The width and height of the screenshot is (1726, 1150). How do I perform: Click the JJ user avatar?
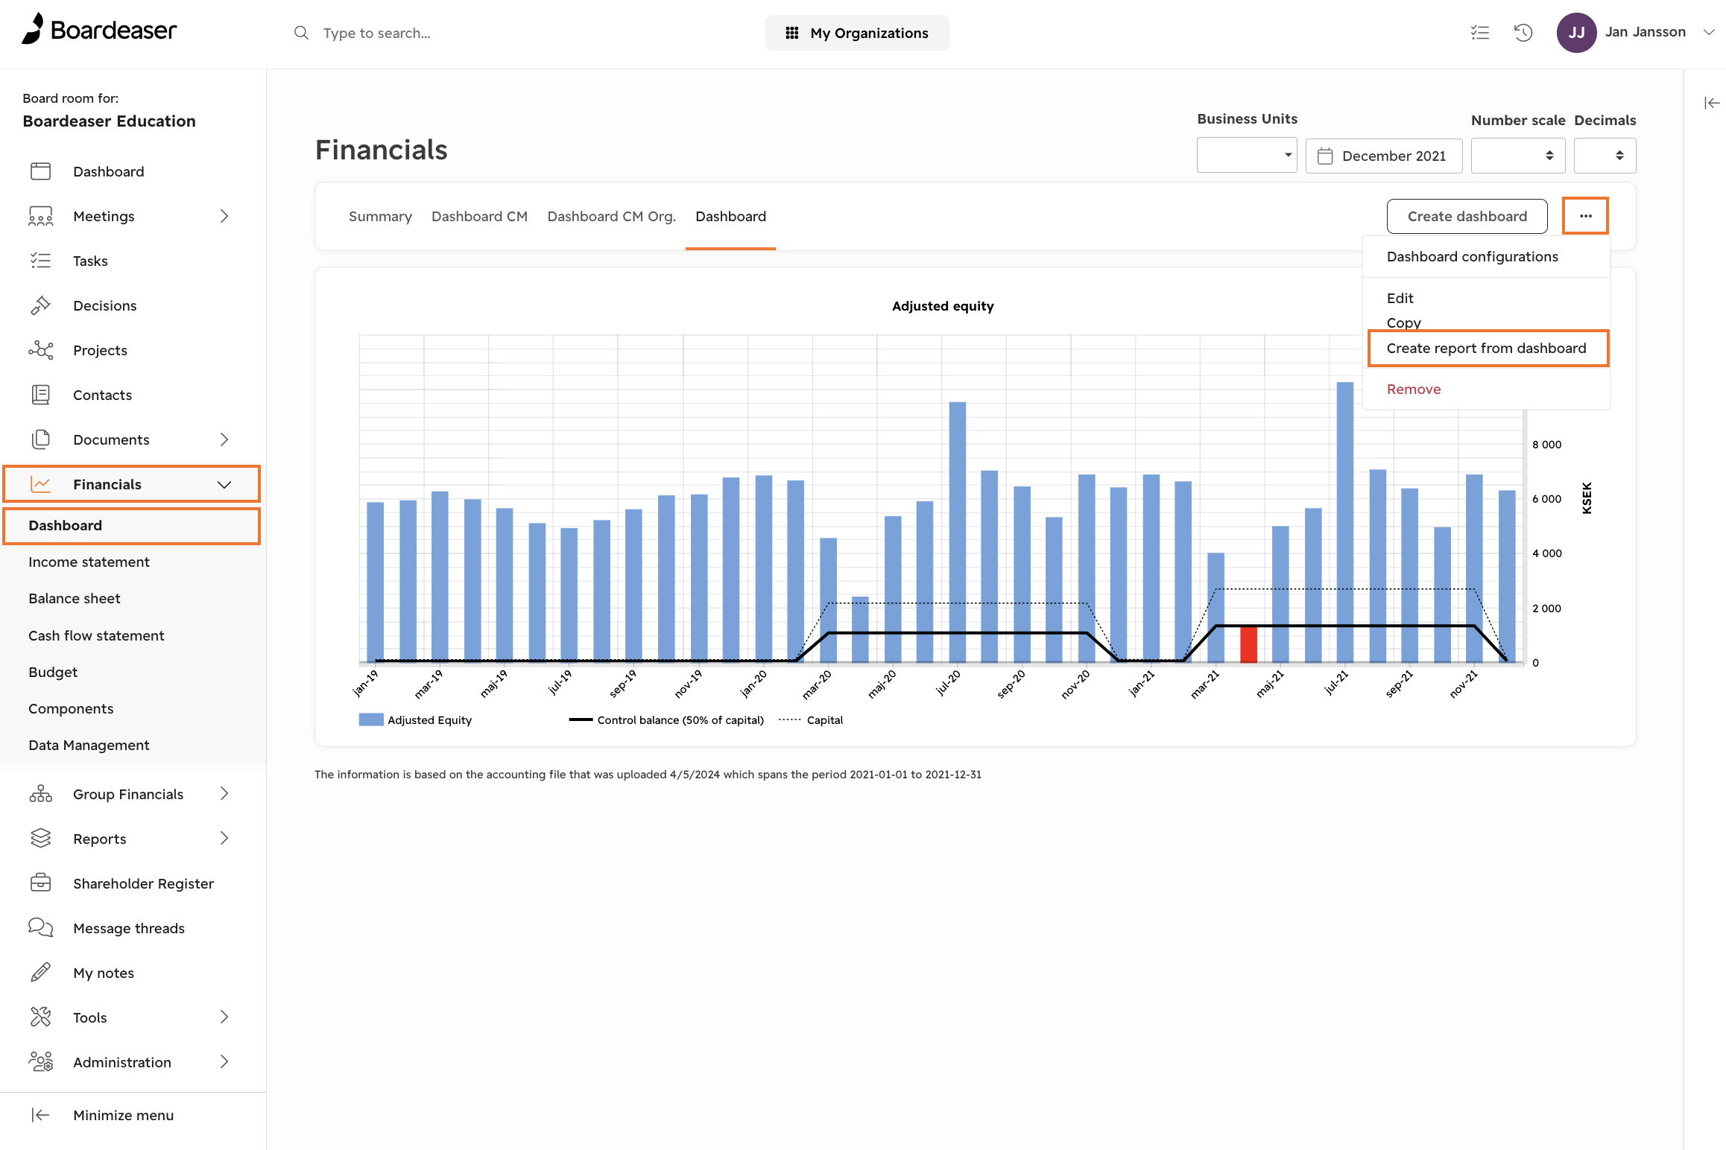click(1576, 33)
